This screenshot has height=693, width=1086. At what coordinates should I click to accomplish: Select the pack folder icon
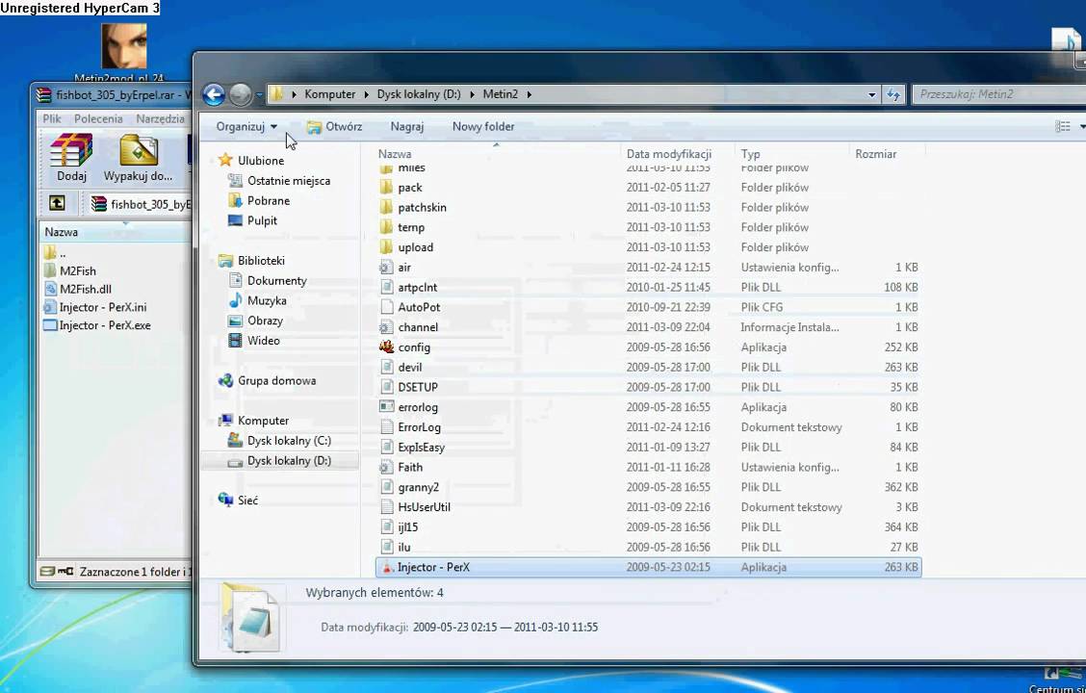[386, 187]
